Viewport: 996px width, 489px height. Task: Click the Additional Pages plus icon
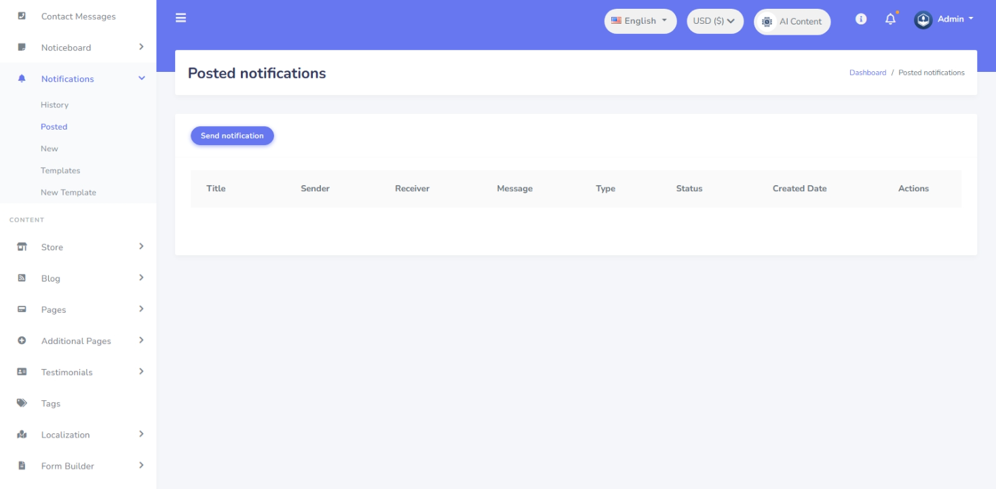pyautogui.click(x=22, y=340)
